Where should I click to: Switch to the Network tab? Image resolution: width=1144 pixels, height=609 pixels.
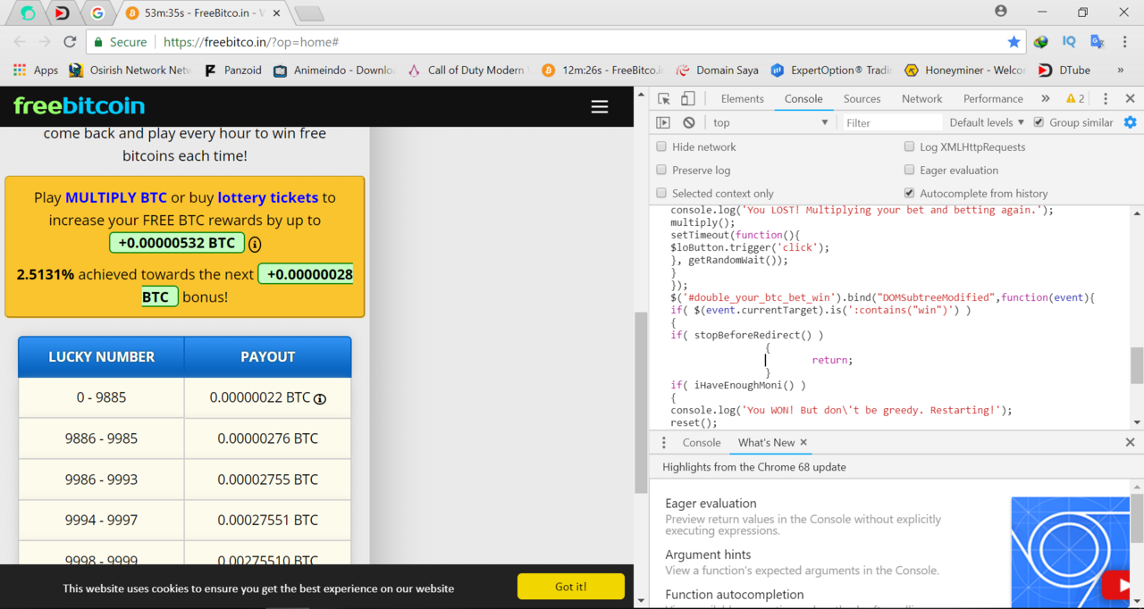921,99
